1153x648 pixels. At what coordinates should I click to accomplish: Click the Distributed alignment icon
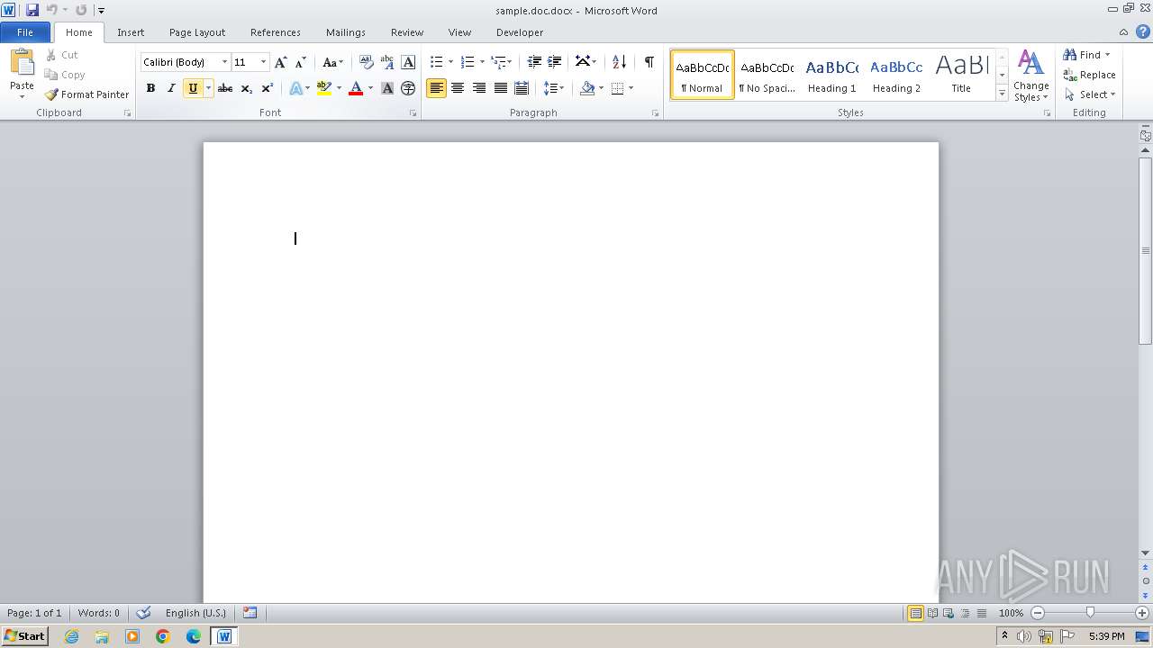coord(521,88)
